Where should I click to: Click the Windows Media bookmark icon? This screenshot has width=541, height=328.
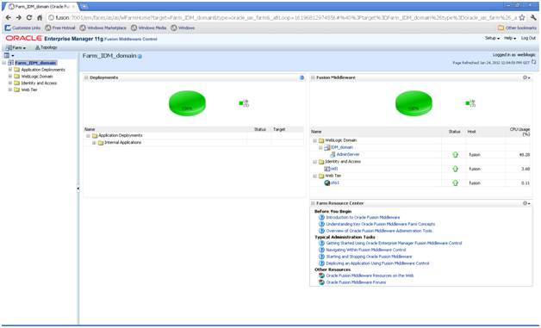coord(134,28)
